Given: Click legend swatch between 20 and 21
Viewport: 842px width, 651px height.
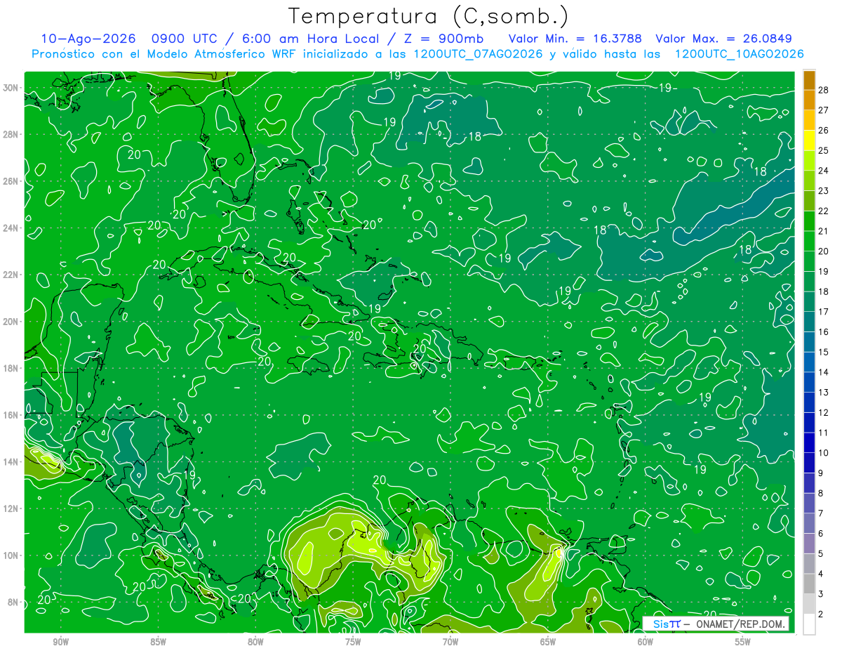Looking at the screenshot, I should click(809, 241).
